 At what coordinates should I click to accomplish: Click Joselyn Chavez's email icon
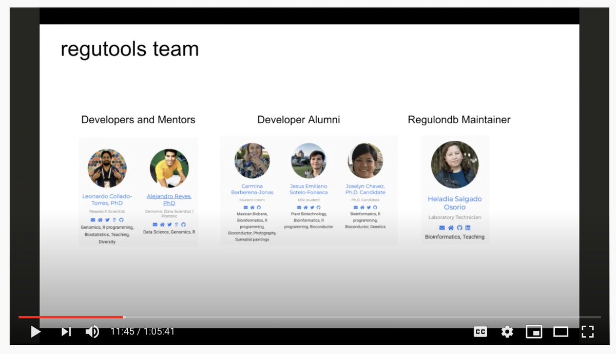355,208
